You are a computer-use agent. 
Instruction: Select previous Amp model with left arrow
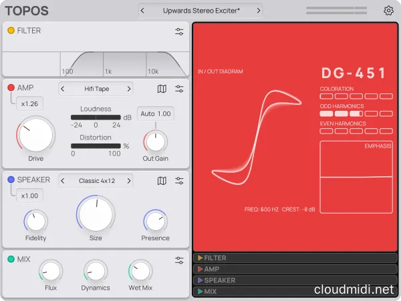tap(63, 89)
